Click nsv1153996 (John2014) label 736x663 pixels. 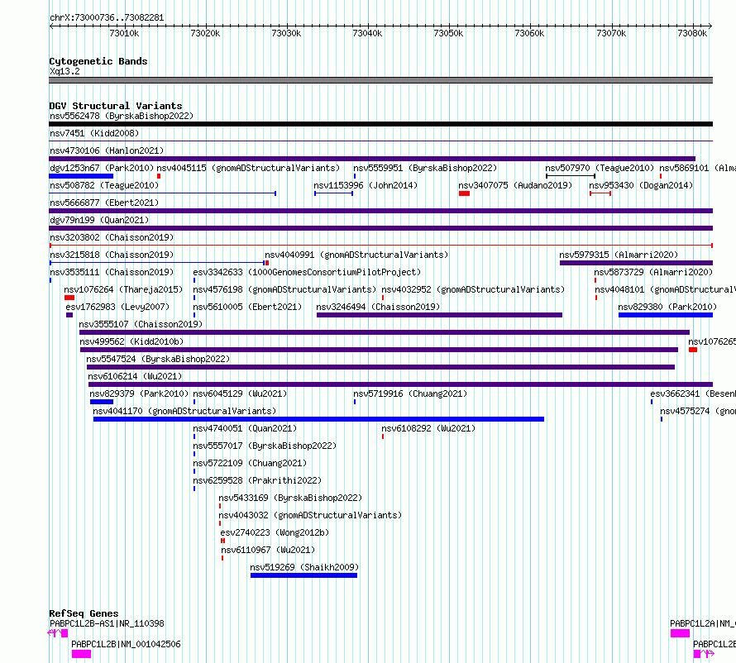pyautogui.click(x=366, y=185)
